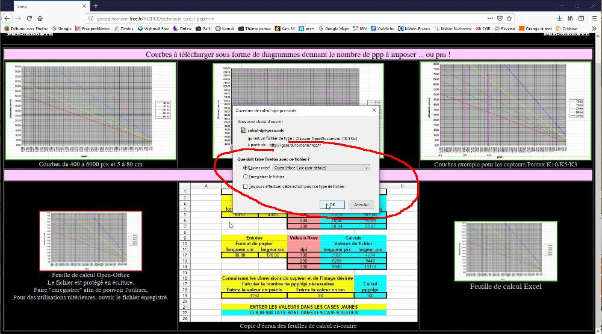Select the 'Ouvrir avec' radio option
Image resolution: width=602 pixels, height=334 pixels.
(246, 168)
